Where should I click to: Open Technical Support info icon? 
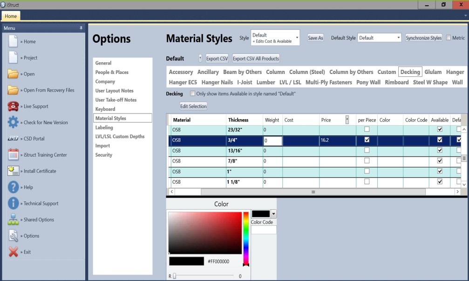(13, 203)
